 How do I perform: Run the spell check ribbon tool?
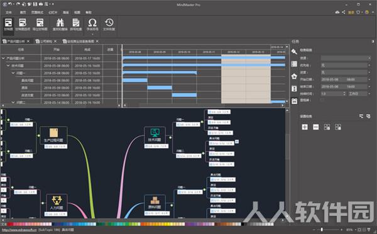(76, 24)
